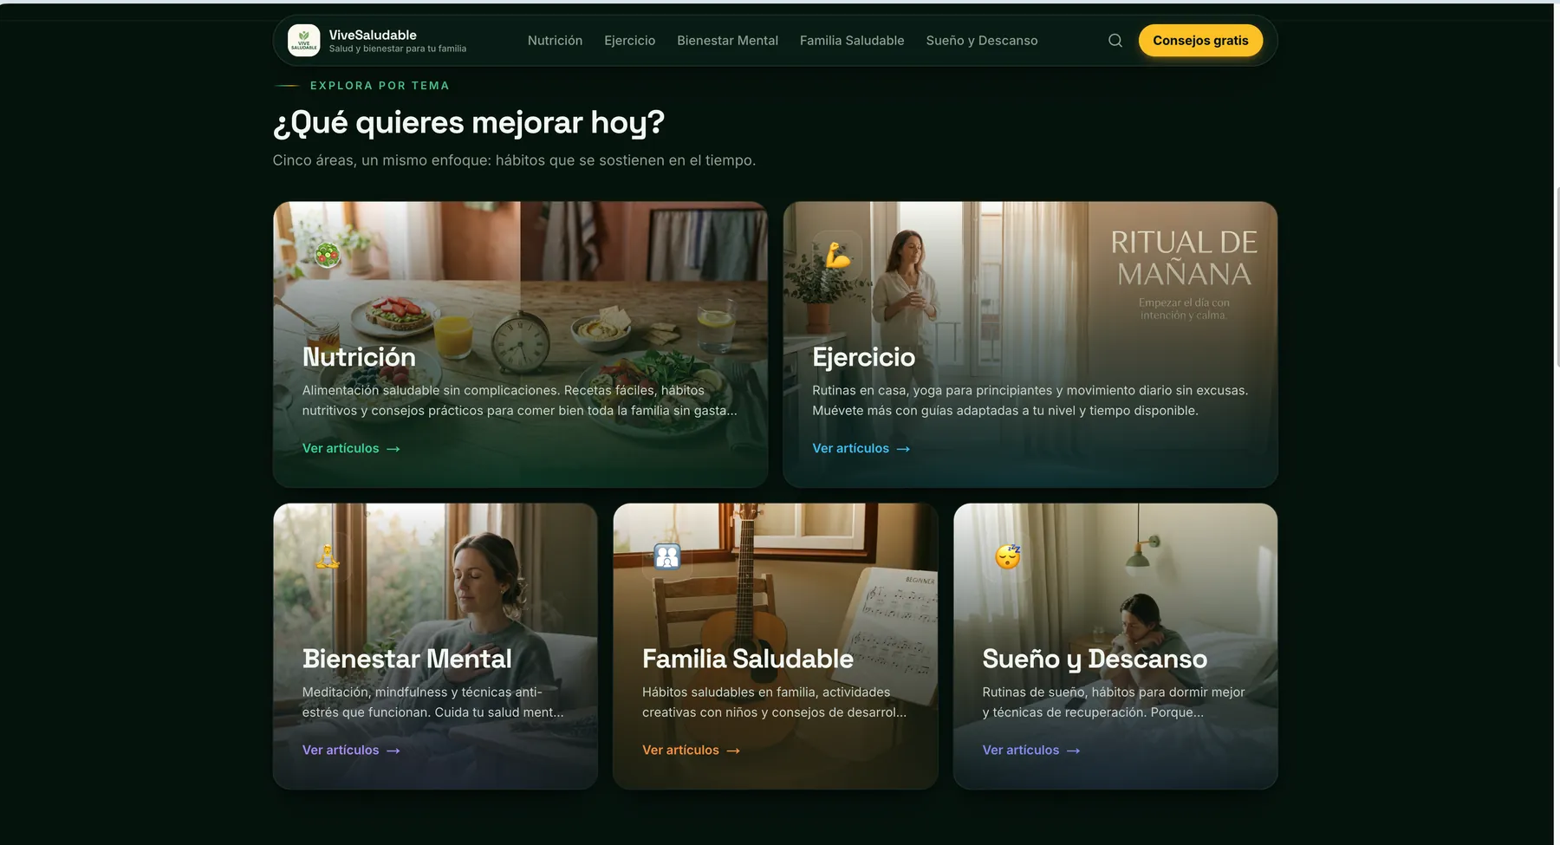Select Familia Saludable in top navigation
1560x845 pixels.
tap(852, 41)
